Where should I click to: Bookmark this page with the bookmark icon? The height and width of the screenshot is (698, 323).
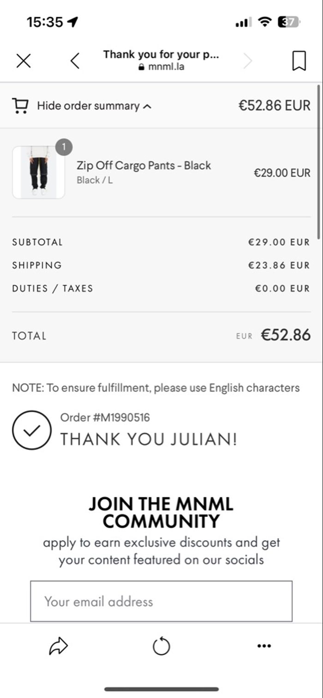click(x=299, y=60)
